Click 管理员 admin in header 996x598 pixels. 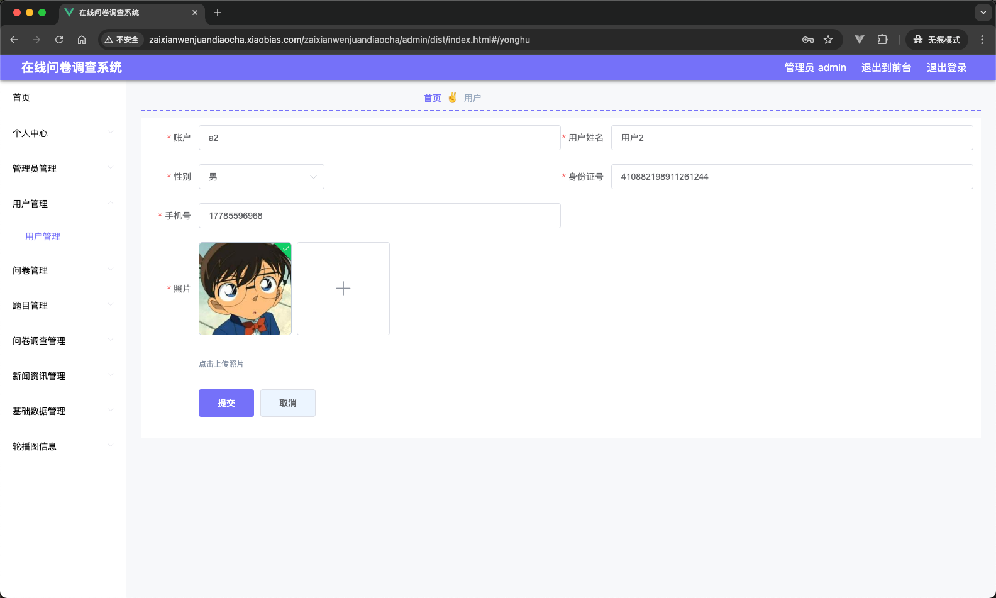pyautogui.click(x=815, y=67)
